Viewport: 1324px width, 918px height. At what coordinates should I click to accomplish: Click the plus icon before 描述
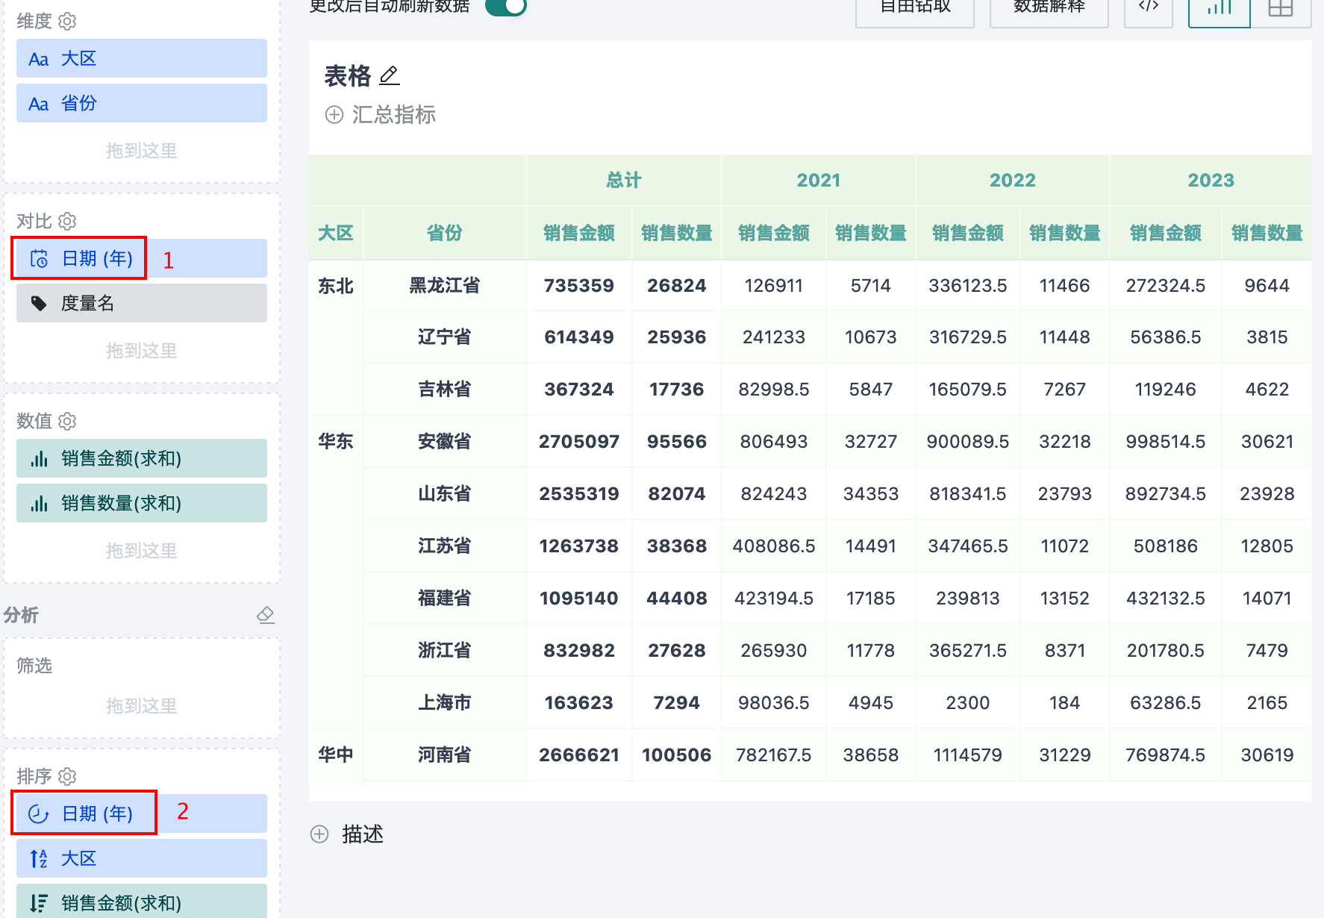319,834
